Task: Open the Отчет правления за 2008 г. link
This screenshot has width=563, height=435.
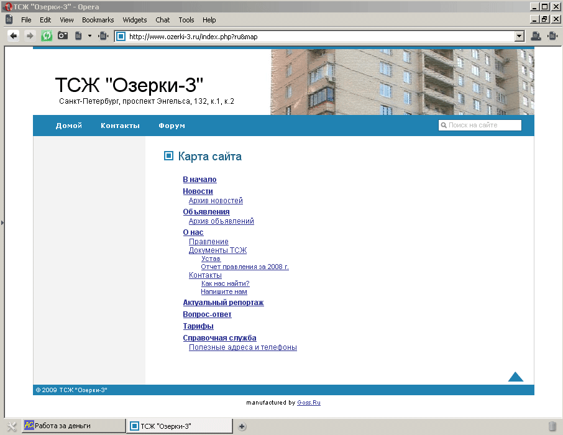Action: pyautogui.click(x=245, y=267)
